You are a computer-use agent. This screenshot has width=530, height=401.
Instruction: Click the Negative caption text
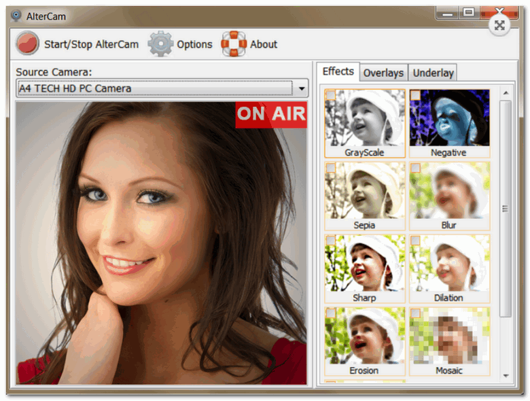pyautogui.click(x=448, y=152)
